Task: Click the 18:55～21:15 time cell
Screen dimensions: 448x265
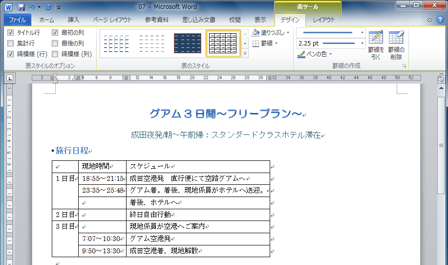Action: coord(102,178)
